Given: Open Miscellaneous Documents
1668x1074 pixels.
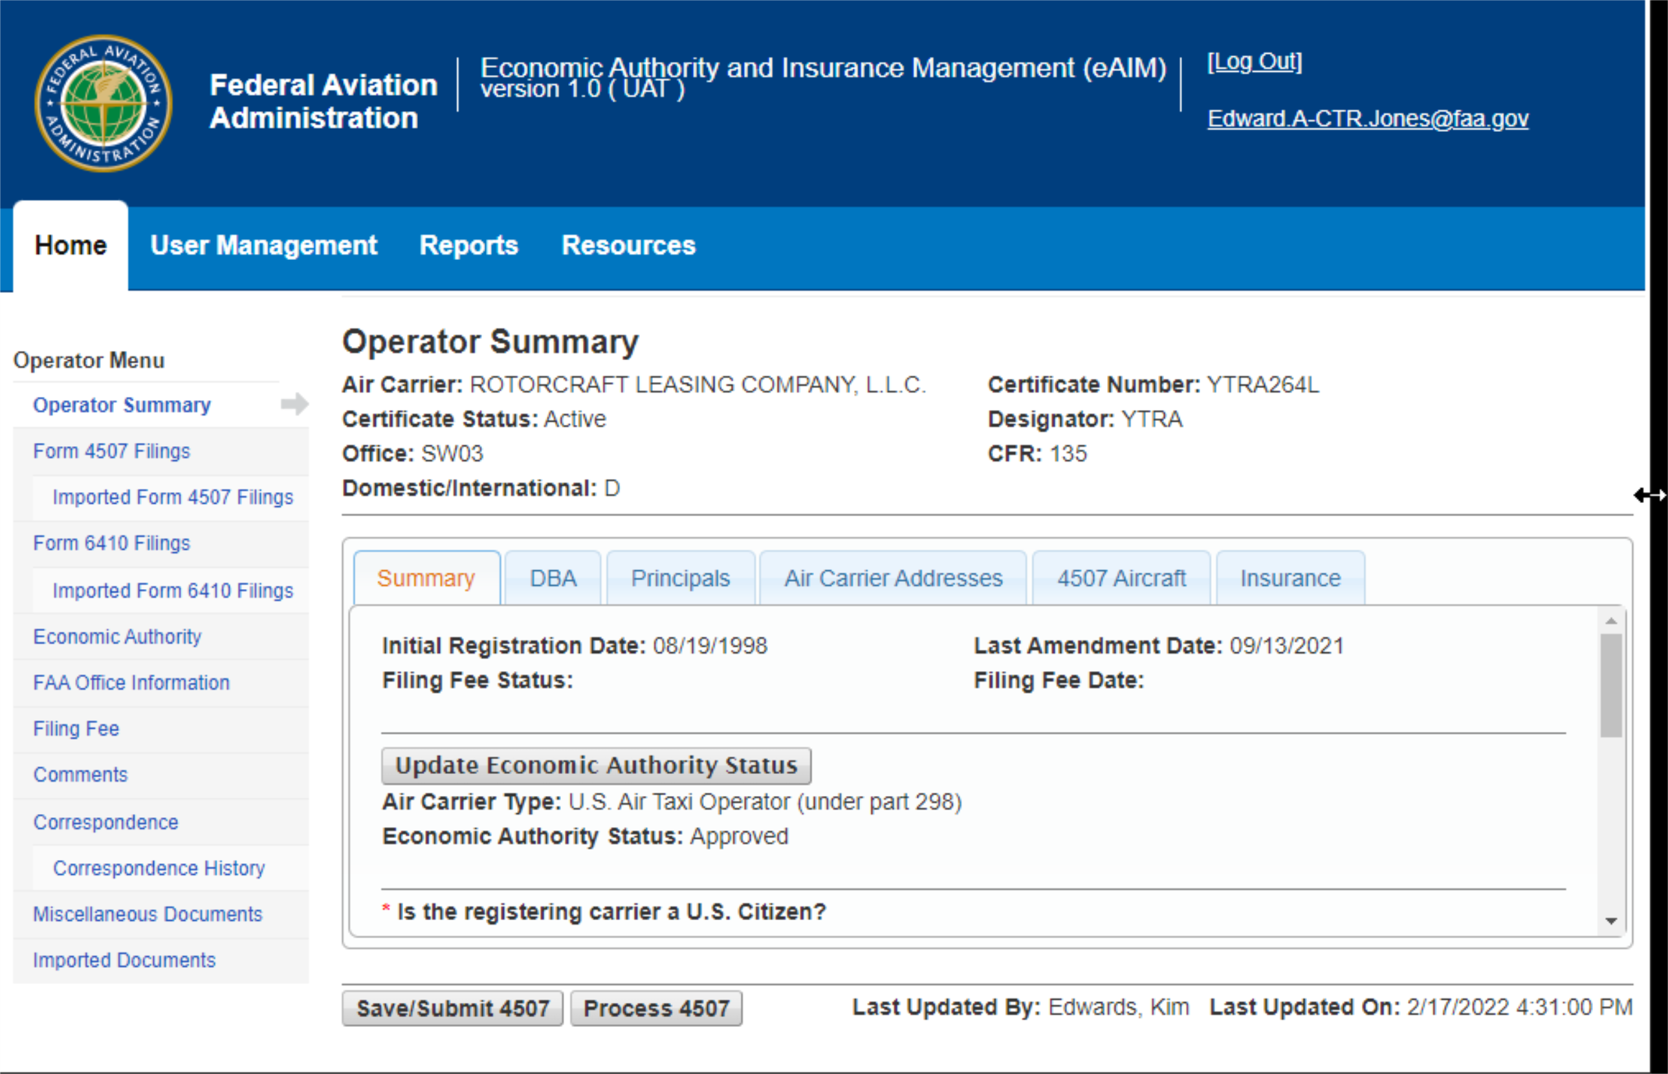Looking at the screenshot, I should tap(148, 914).
